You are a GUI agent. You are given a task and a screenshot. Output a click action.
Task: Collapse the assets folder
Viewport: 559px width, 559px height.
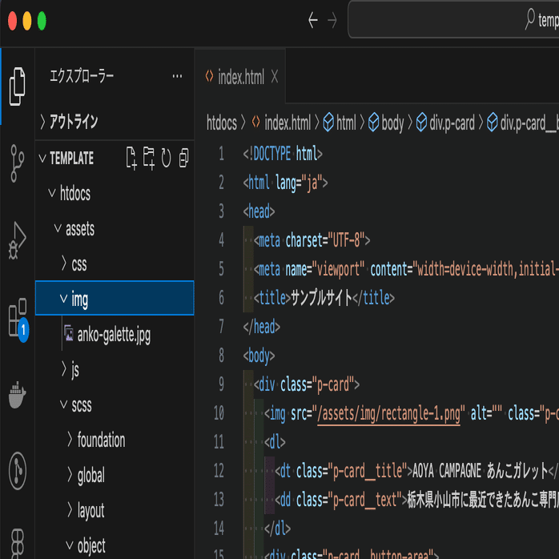pyautogui.click(x=115, y=228)
